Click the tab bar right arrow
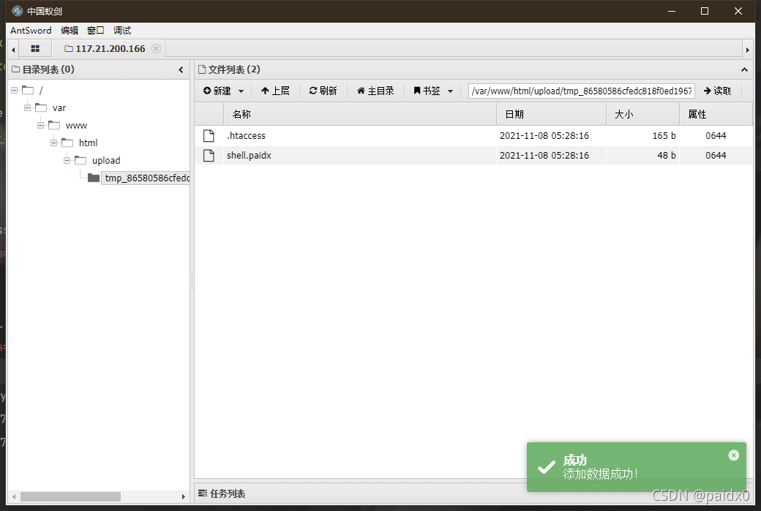Viewport: 761px width, 511px height. coord(747,50)
